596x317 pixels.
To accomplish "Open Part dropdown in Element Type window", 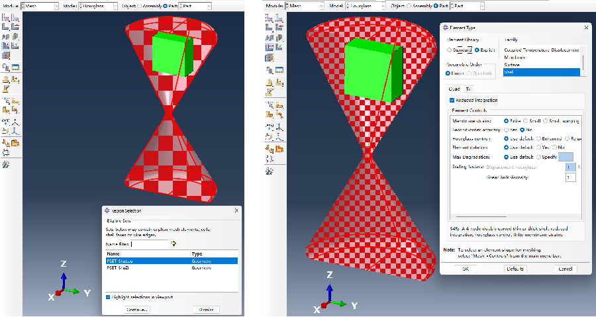I will [467, 6].
